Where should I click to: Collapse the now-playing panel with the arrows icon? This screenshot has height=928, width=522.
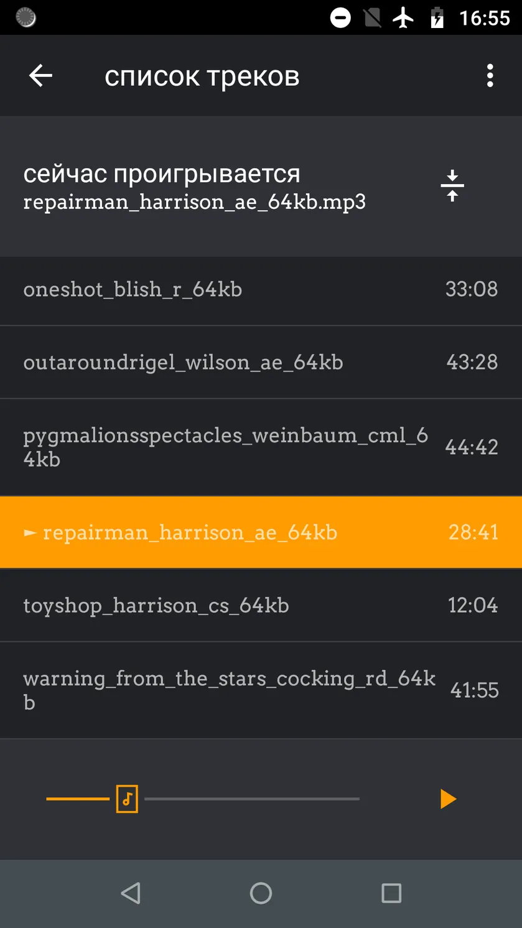(x=452, y=185)
